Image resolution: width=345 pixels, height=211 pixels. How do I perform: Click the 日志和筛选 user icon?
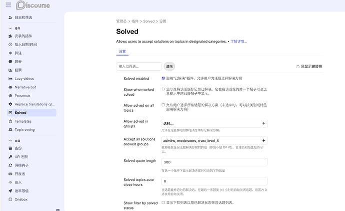click(10, 18)
